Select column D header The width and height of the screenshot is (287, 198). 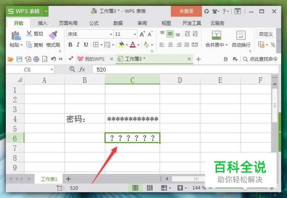(180, 80)
